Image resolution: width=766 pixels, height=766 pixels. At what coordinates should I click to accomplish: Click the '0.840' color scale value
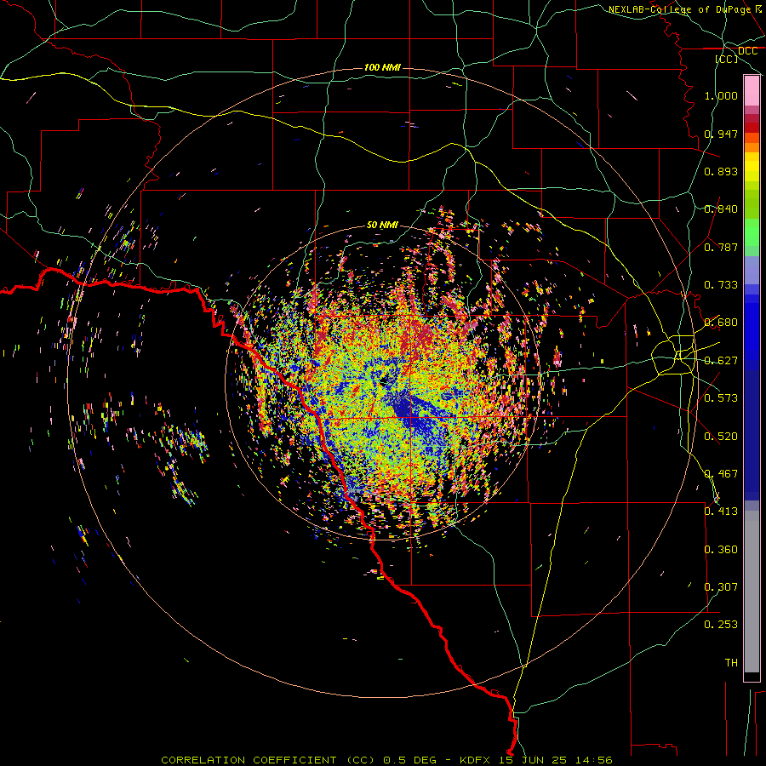click(721, 209)
